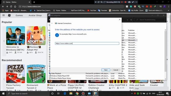The width and height of the screenshot is (171, 96).
Task: Go back in the Chrome browser
Action: [3, 6]
